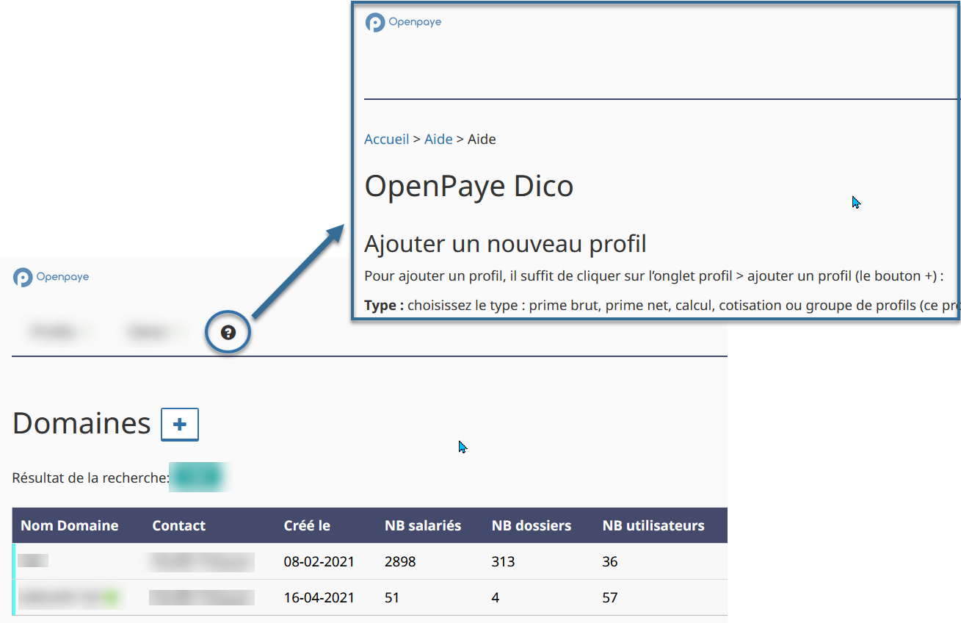This screenshot has width=961, height=623.
Task: Click the 313 dossiers value
Action: pos(504,562)
